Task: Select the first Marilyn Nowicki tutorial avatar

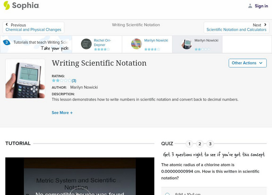Action: [x=136, y=44]
